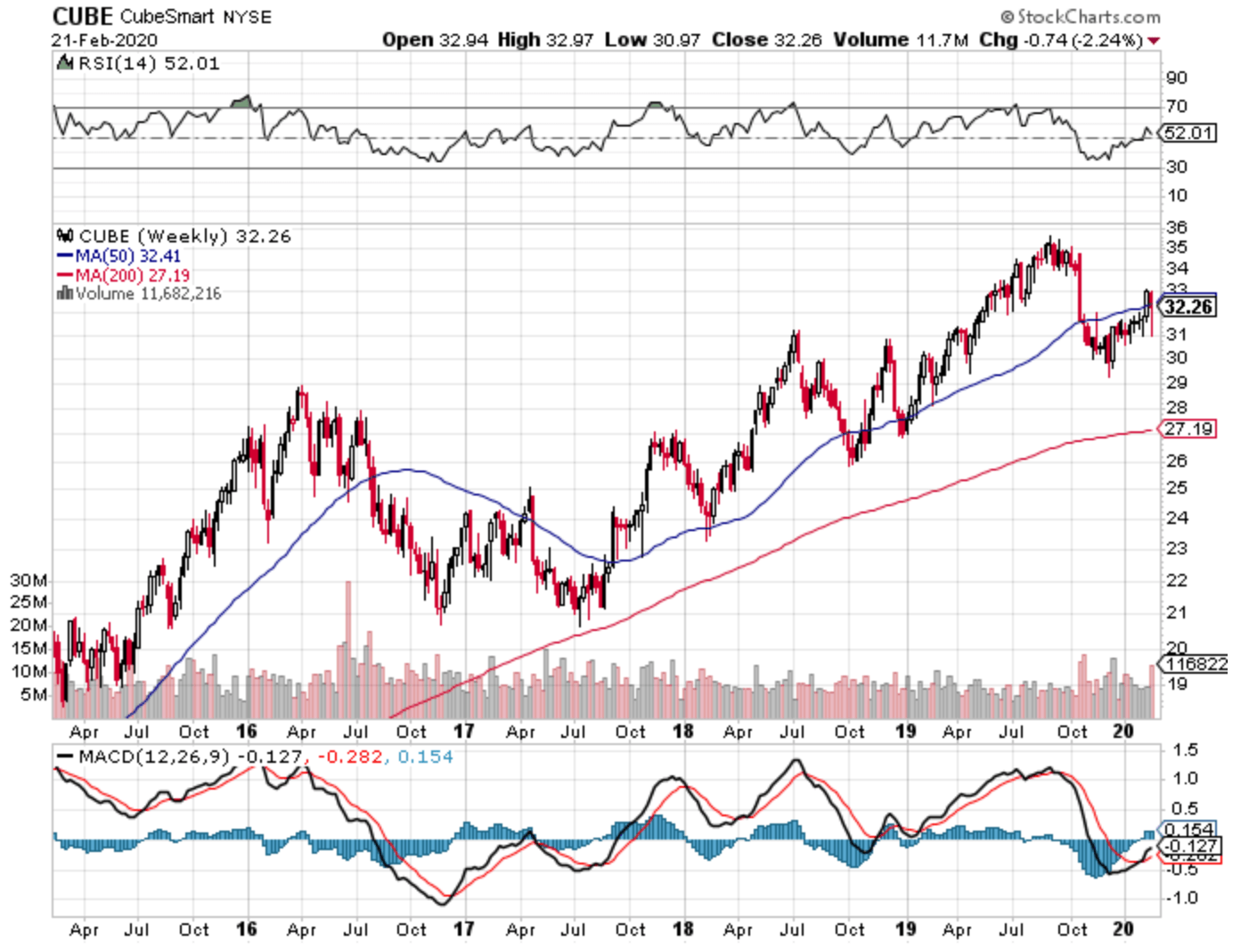Image resolution: width=1249 pixels, height=950 pixels.
Task: Click the volume bars icon before Volume 11,682,216
Action: [x=64, y=293]
